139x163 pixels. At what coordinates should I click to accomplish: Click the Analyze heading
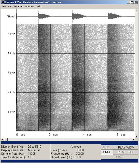coord(76,147)
